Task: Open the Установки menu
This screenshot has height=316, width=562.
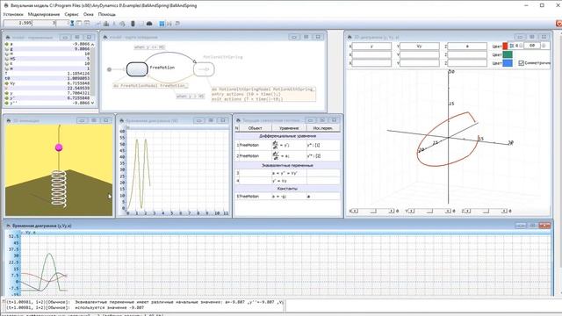Action: (13, 14)
